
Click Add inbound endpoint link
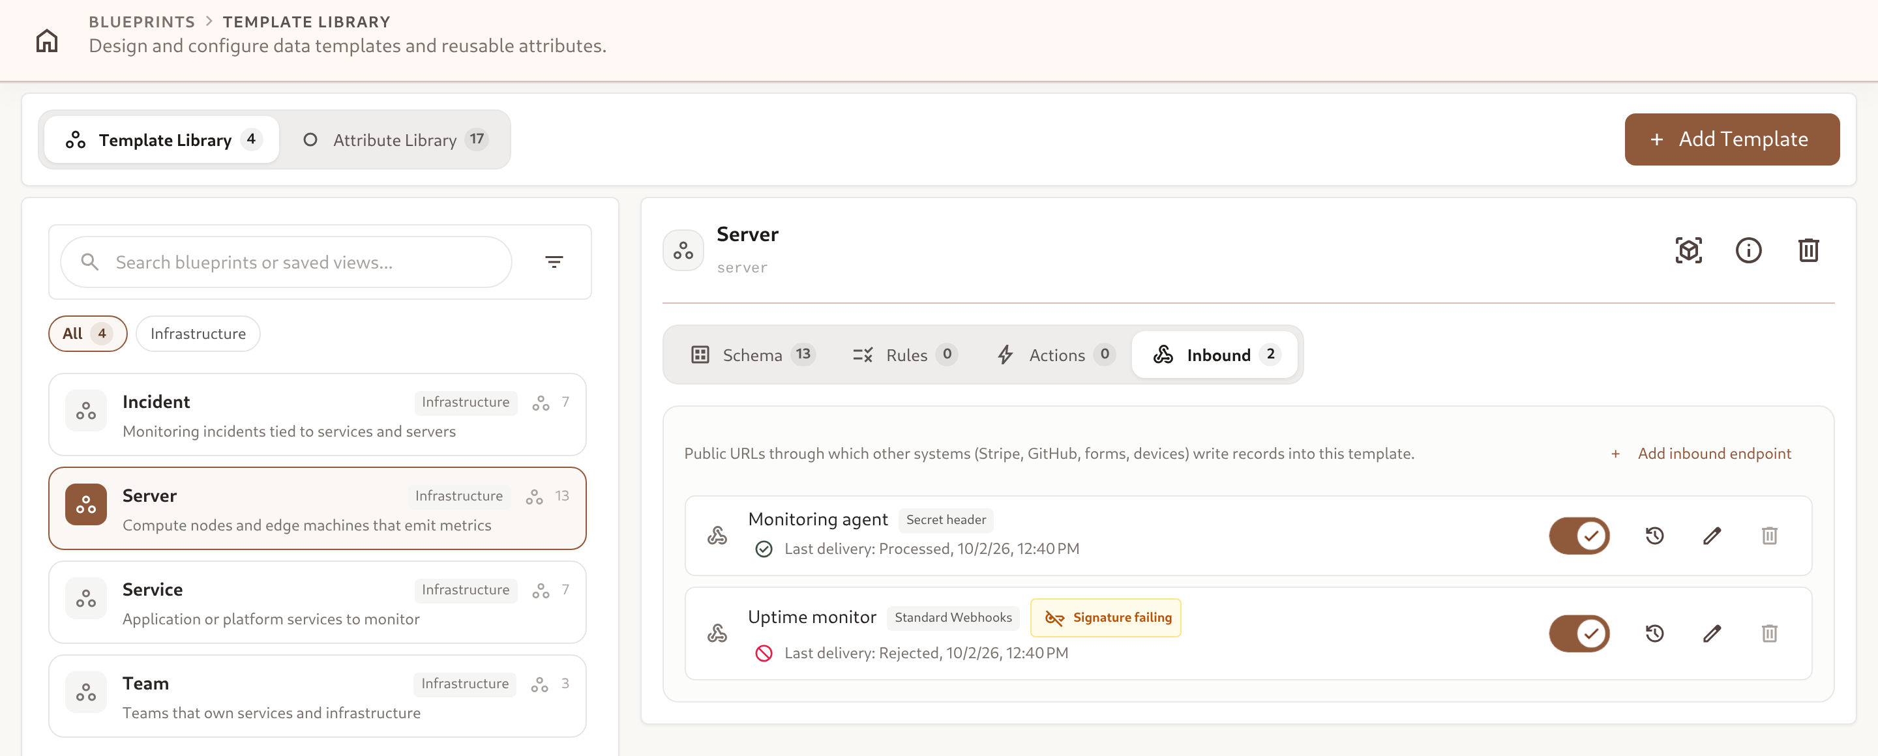[x=1700, y=453]
